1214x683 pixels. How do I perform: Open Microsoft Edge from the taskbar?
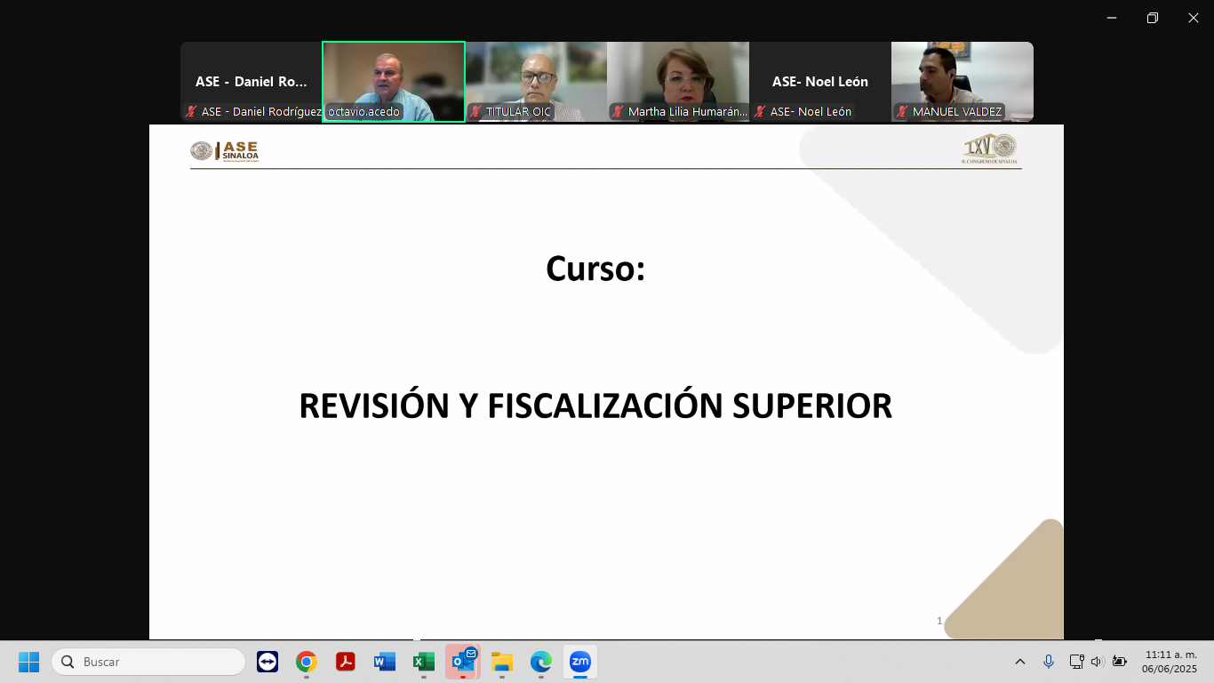pyautogui.click(x=540, y=662)
